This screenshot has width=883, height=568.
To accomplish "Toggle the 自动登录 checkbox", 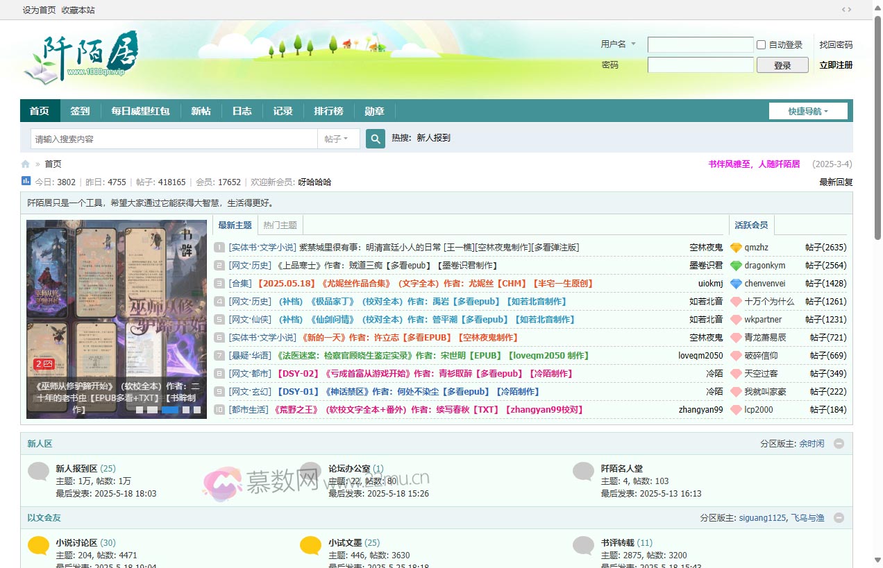I will click(761, 45).
